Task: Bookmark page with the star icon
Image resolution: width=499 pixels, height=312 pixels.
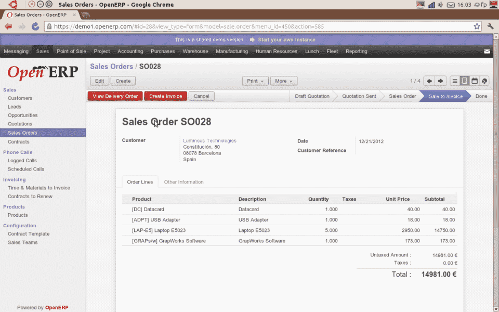Action: (x=477, y=27)
